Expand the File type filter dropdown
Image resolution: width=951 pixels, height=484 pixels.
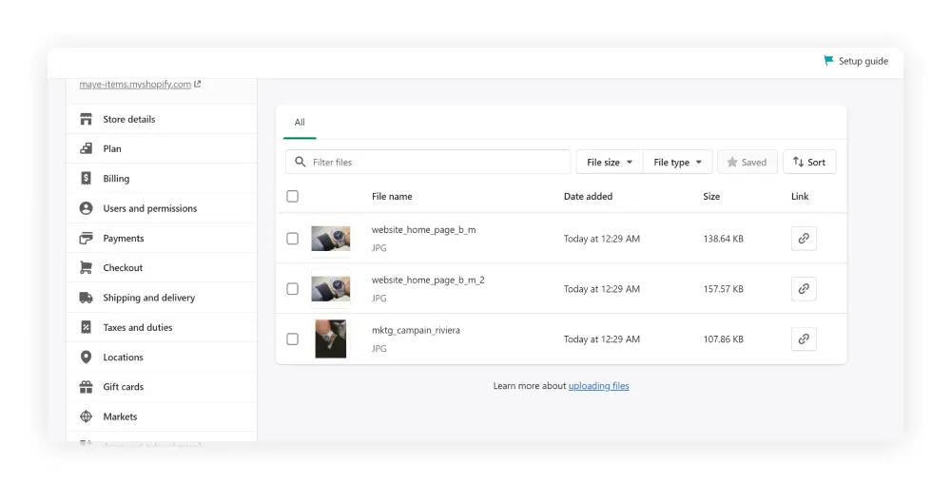click(677, 163)
